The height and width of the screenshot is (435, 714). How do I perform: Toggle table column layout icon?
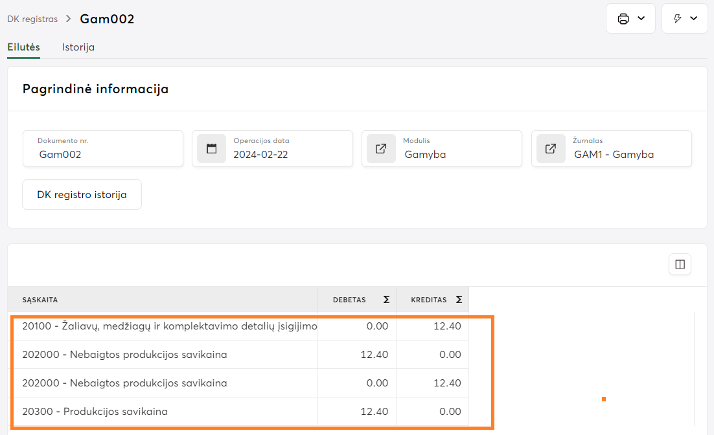680,264
